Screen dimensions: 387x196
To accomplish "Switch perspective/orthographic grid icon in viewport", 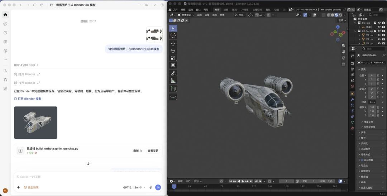I will (343, 64).
